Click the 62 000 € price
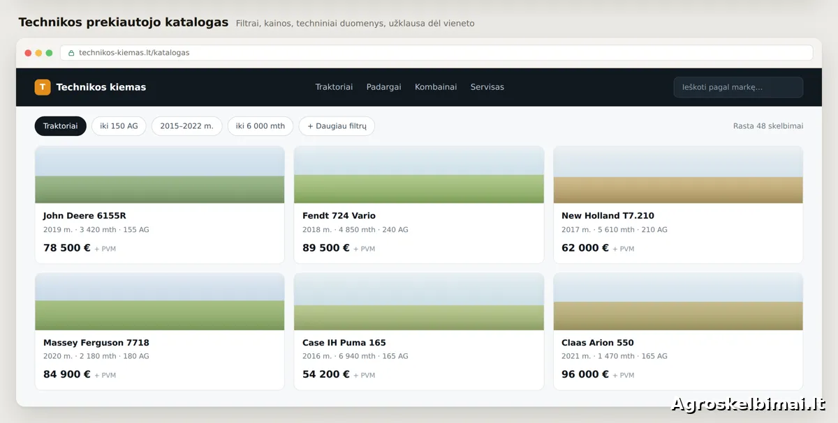The width and height of the screenshot is (838, 423). tap(585, 248)
